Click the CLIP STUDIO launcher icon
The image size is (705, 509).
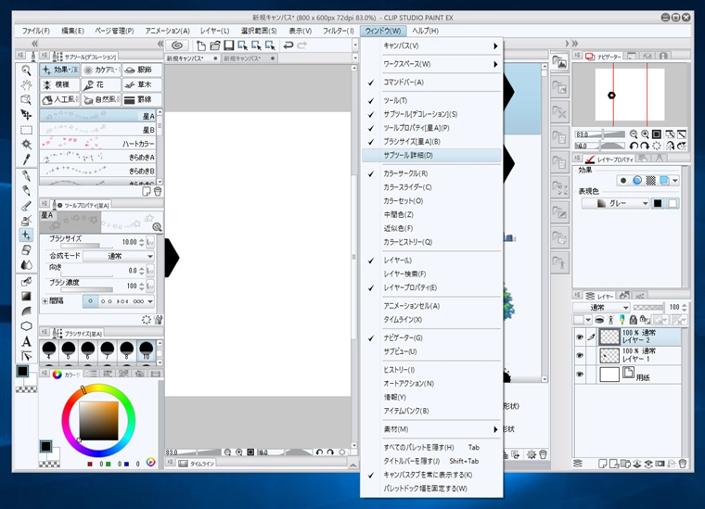click(x=177, y=45)
